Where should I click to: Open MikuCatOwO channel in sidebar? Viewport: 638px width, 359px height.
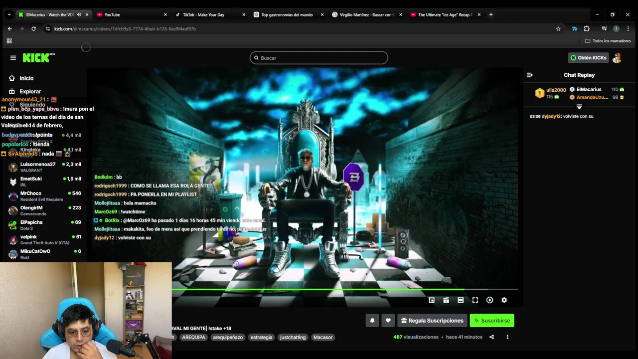tap(45, 254)
